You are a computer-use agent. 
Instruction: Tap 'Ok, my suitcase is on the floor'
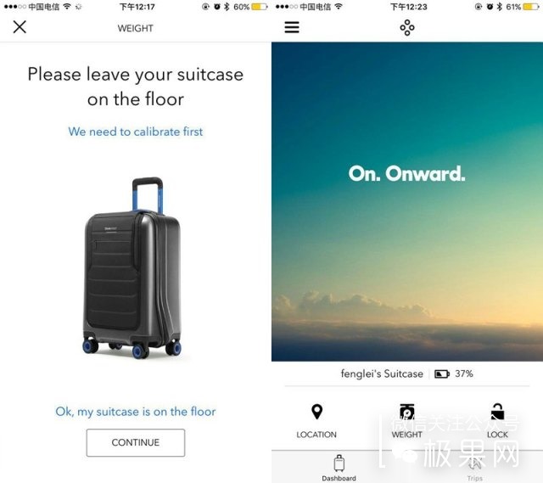(x=136, y=412)
